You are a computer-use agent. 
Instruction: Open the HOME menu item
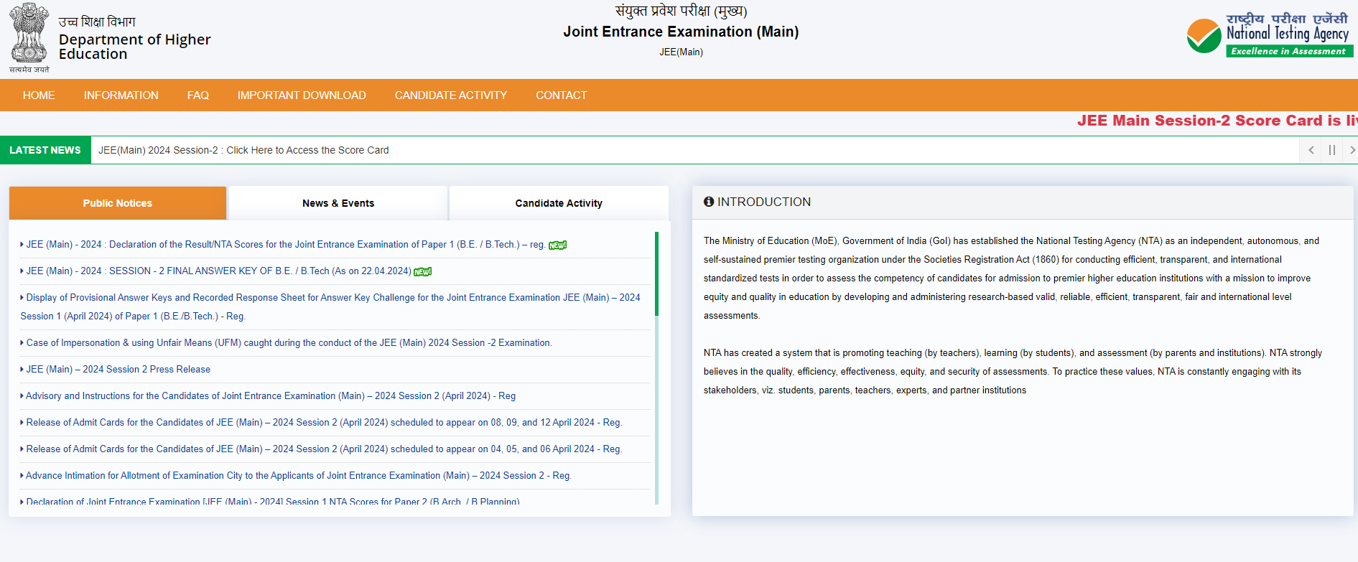[39, 95]
